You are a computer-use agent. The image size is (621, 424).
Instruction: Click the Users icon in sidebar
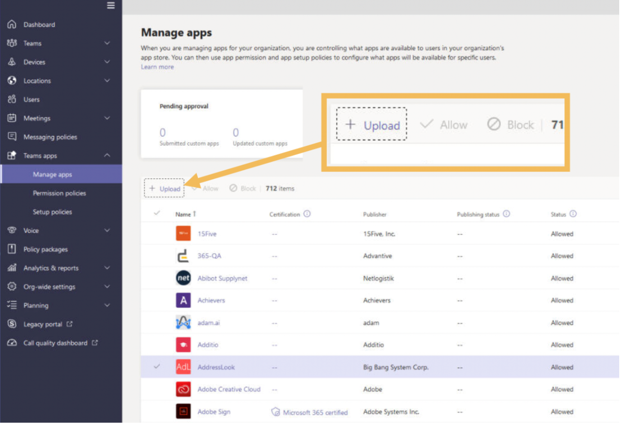(x=12, y=99)
